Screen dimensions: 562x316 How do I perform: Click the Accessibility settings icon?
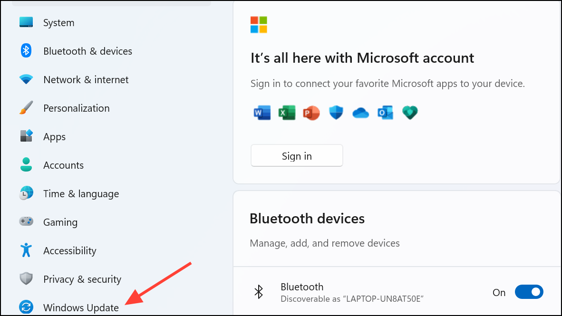pyautogui.click(x=26, y=250)
